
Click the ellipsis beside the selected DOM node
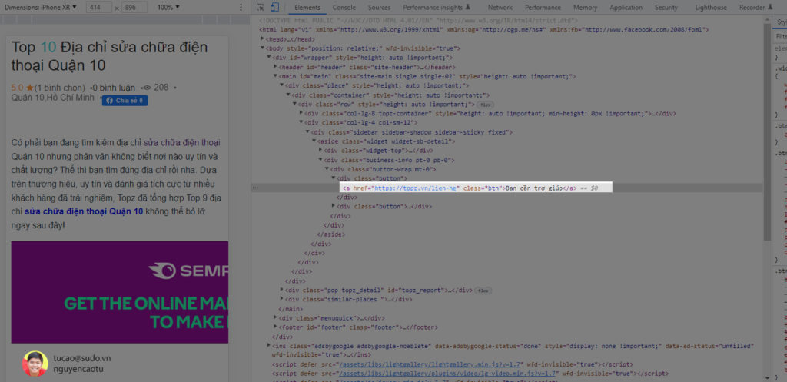coord(255,188)
